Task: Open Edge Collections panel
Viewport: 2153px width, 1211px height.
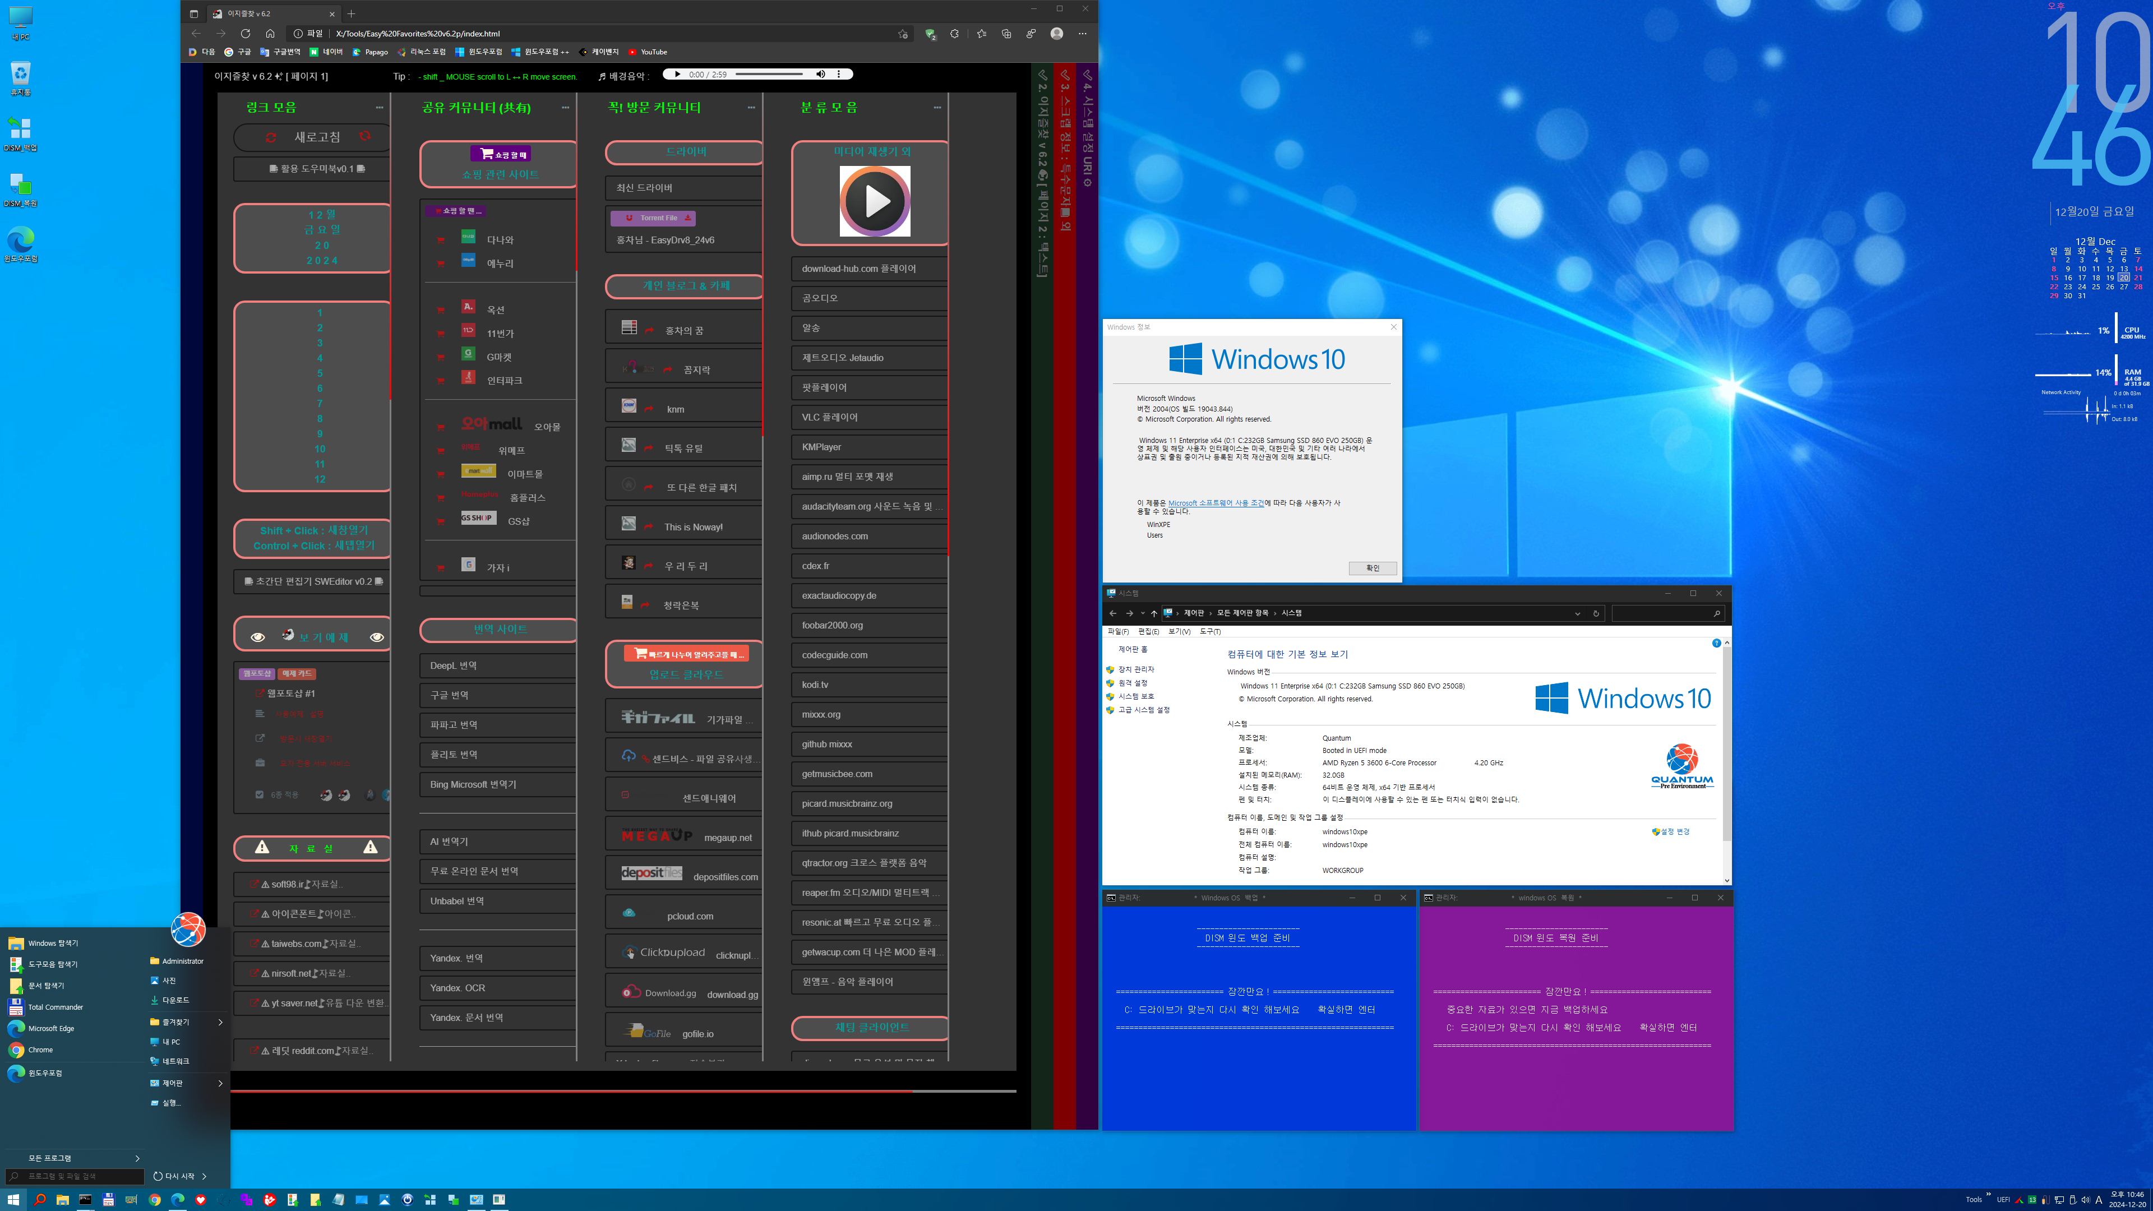Action: 1006,34
